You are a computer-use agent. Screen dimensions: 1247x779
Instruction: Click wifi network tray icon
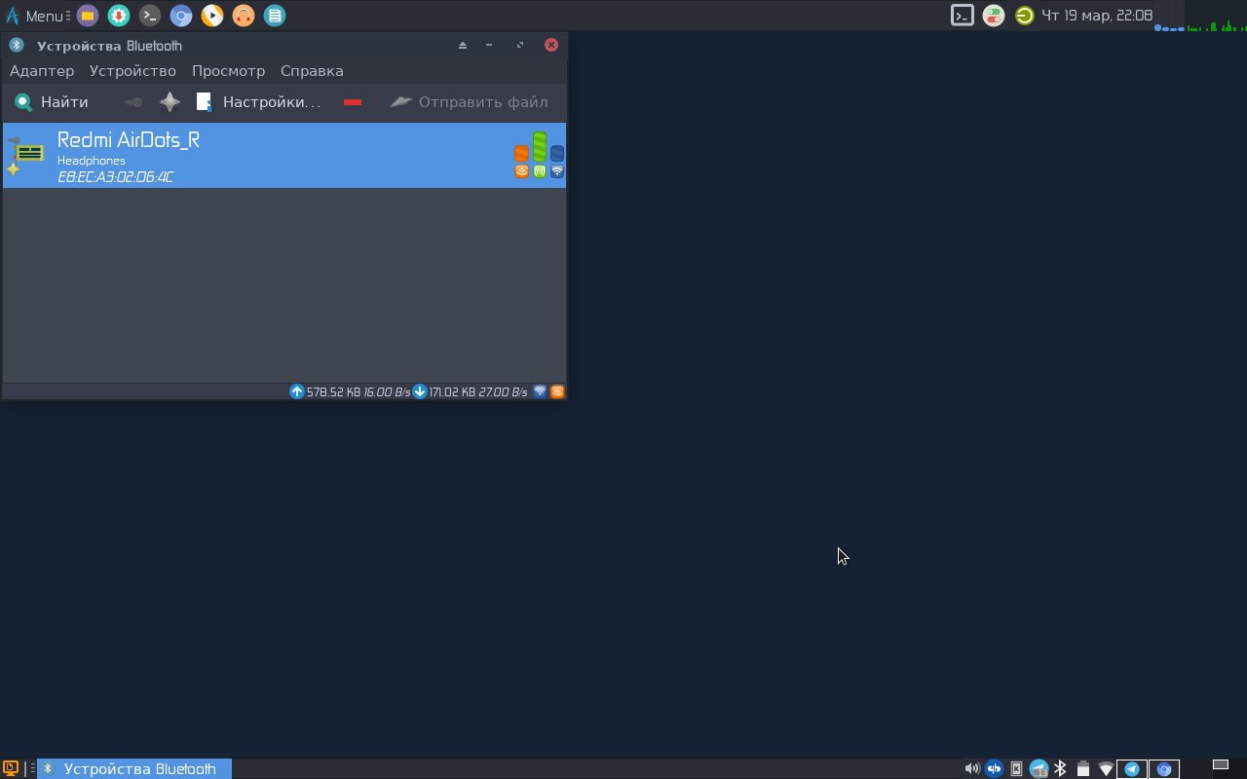pyautogui.click(x=1106, y=768)
